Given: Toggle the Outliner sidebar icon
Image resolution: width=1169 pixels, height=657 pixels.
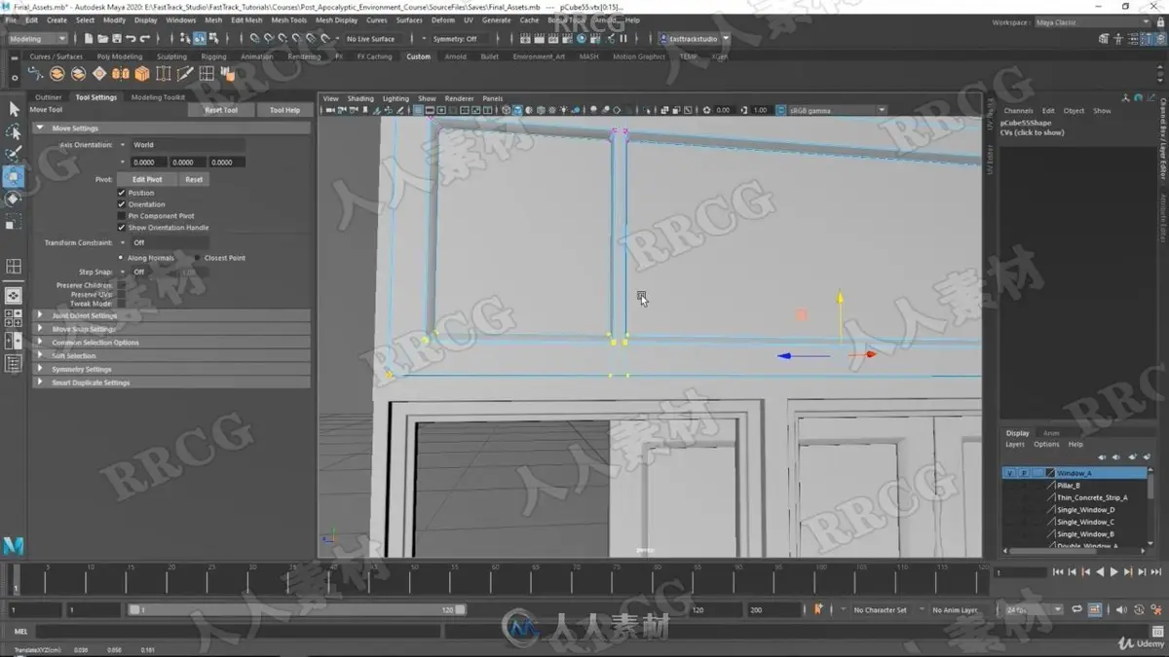Looking at the screenshot, I should coord(14,363).
